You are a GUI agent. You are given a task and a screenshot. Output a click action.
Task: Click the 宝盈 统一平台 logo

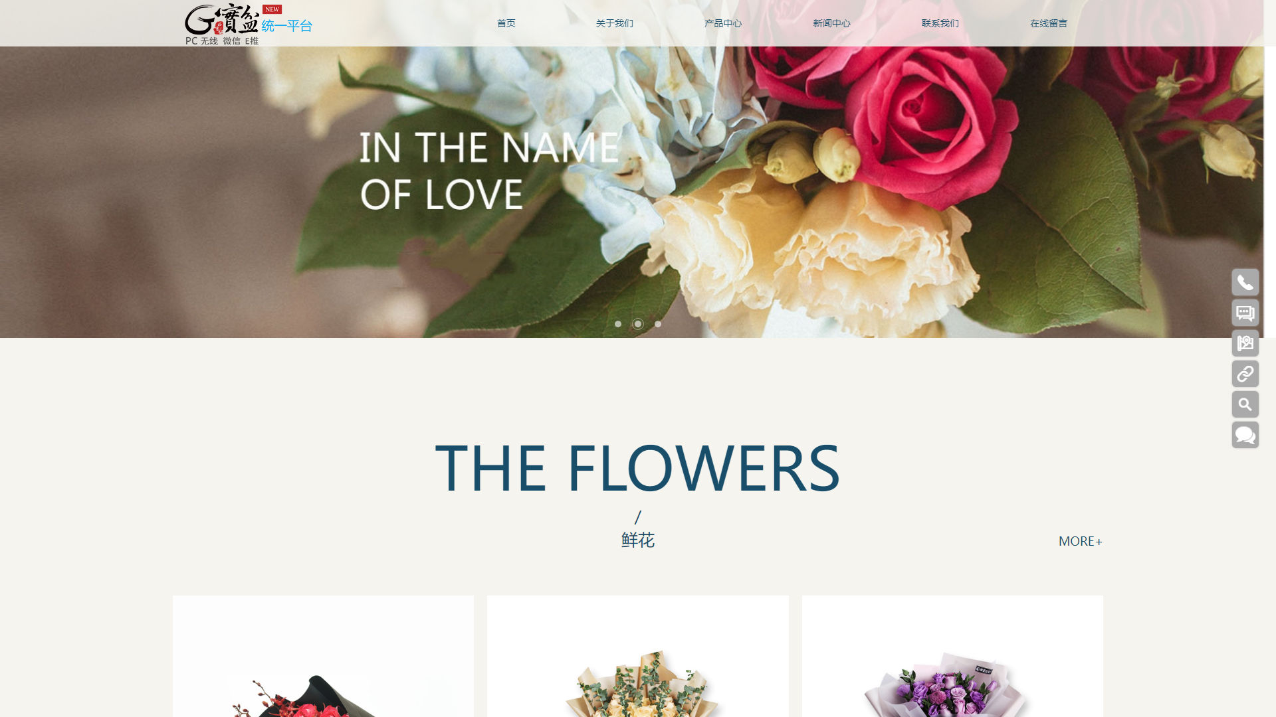tap(249, 24)
